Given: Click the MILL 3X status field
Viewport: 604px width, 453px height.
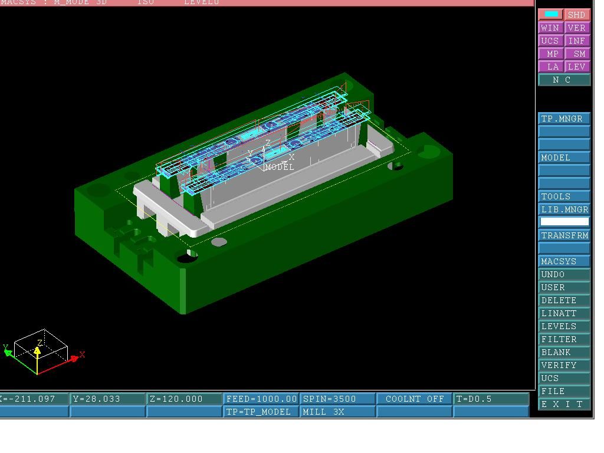Looking at the screenshot, I should (337, 412).
